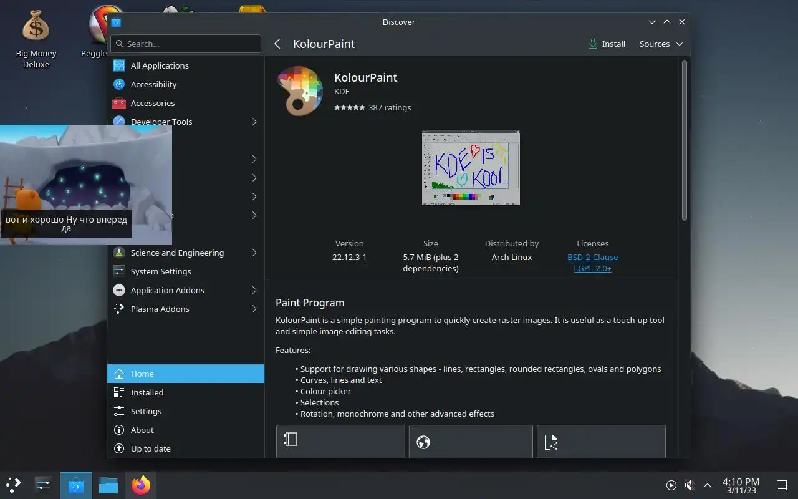
Task: Check the Up to date updates page
Action: click(186, 448)
